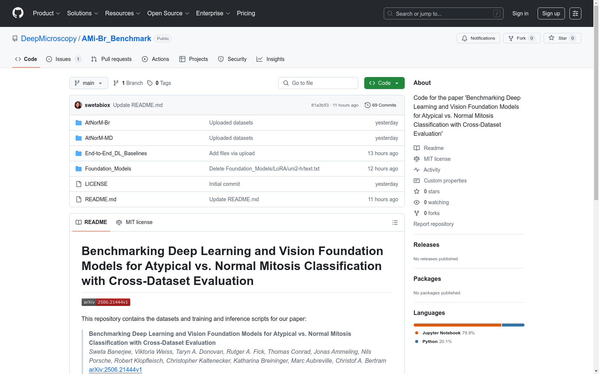599x374 pixels.
Task: Open the AMi-Br_Benchmark repository link
Action: pos(116,39)
